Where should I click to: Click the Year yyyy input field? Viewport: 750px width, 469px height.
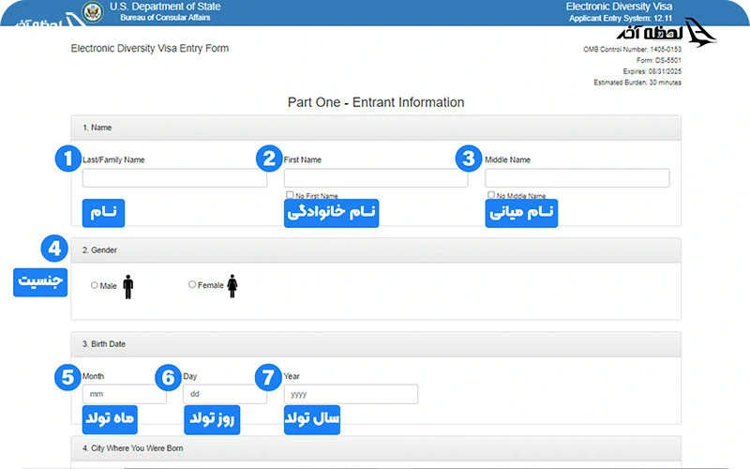click(x=351, y=394)
